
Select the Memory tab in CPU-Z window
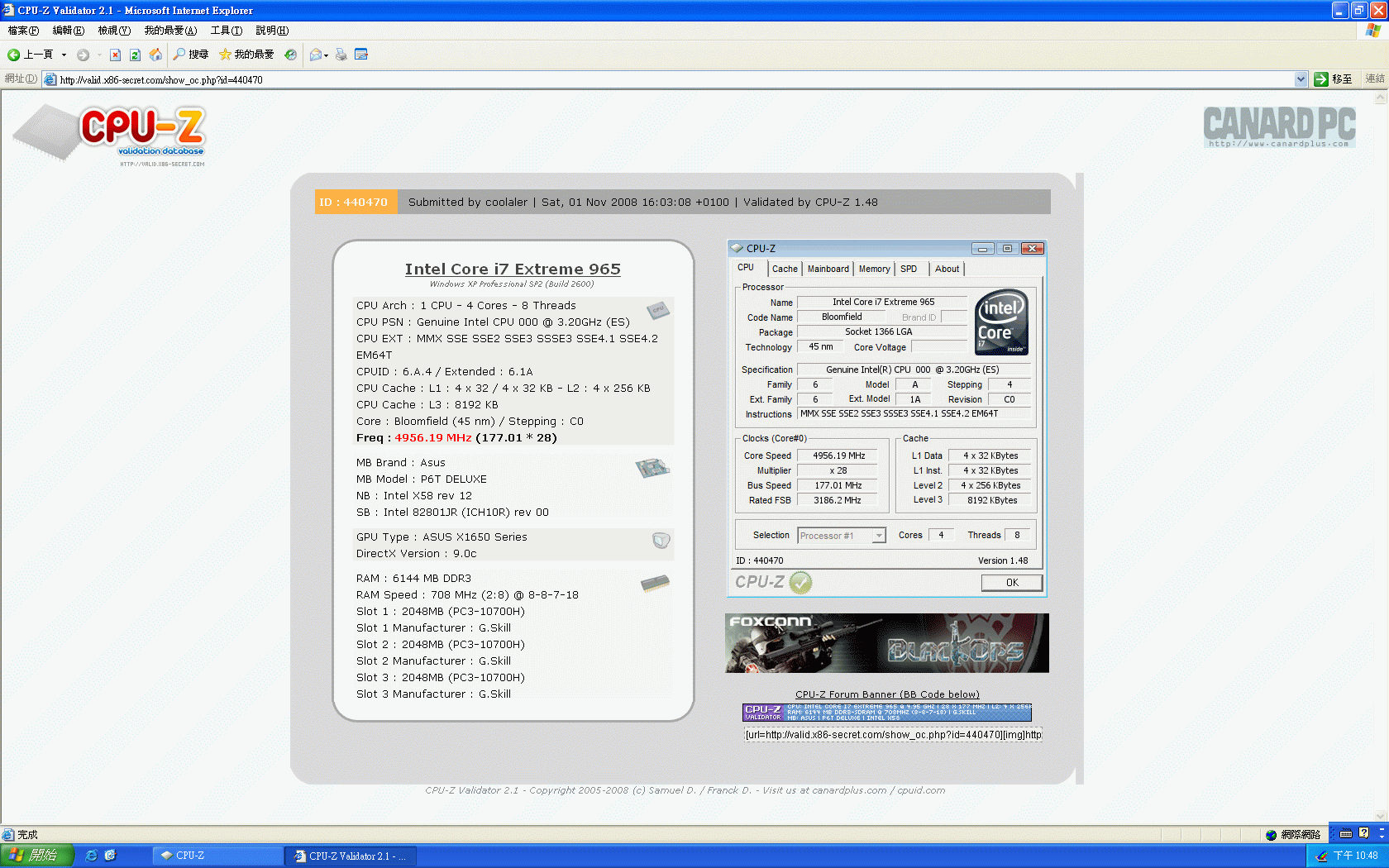(x=874, y=269)
